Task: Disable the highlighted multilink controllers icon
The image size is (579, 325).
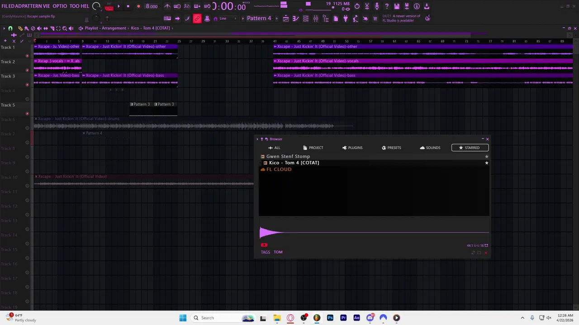Action: [x=197, y=19]
